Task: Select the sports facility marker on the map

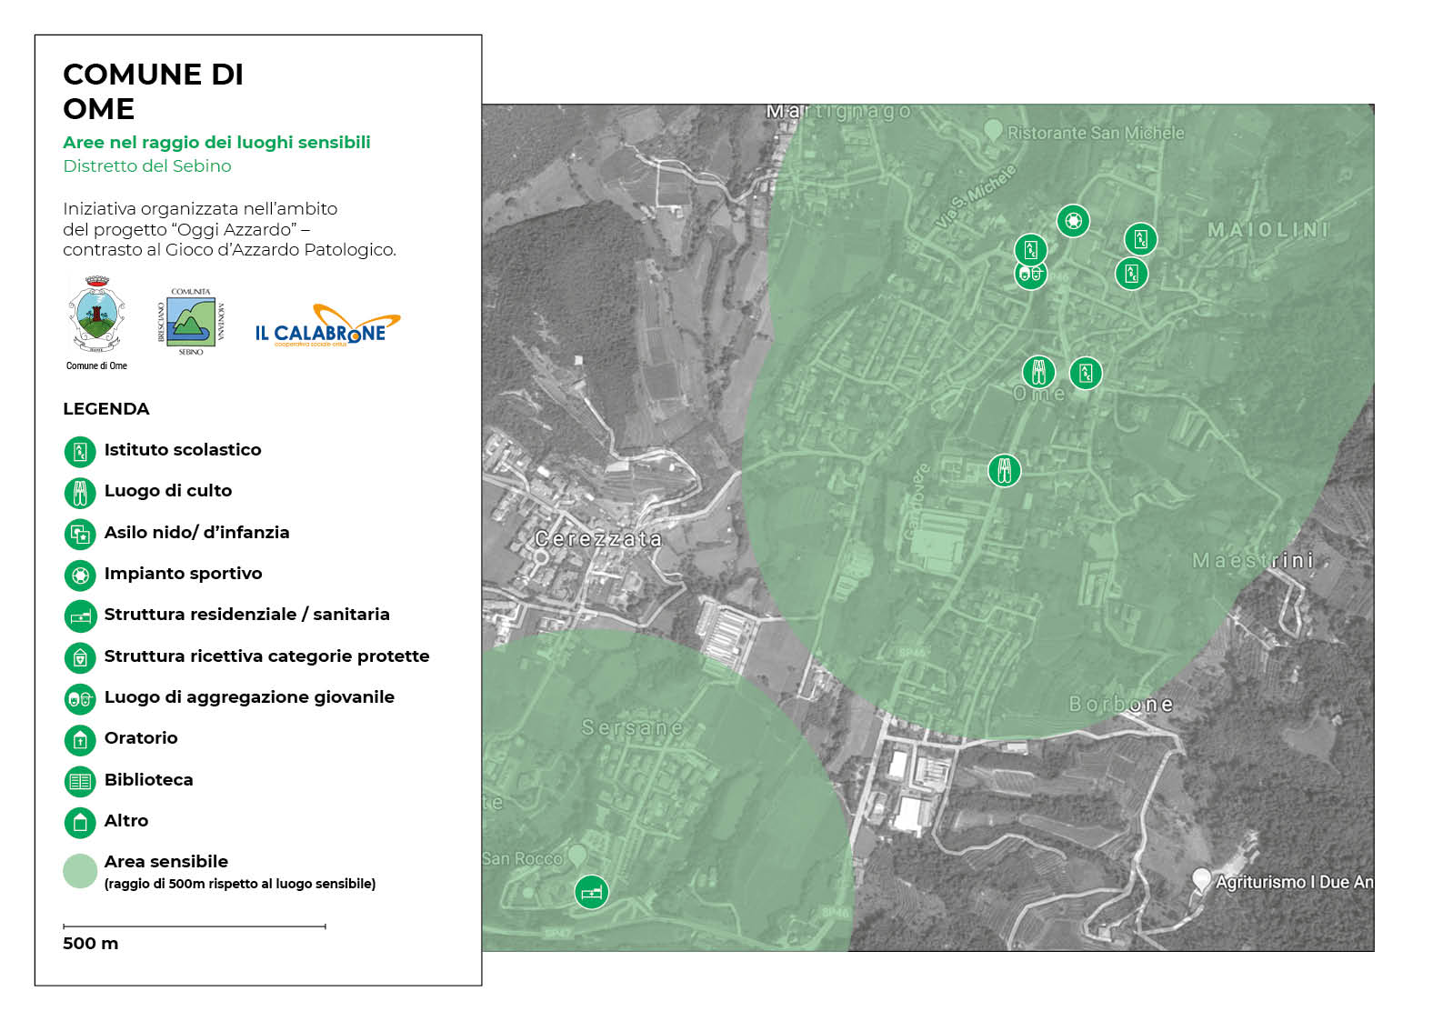Action: (1073, 221)
